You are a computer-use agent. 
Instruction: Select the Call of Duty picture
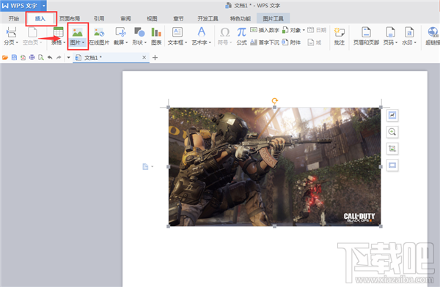[x=274, y=166]
